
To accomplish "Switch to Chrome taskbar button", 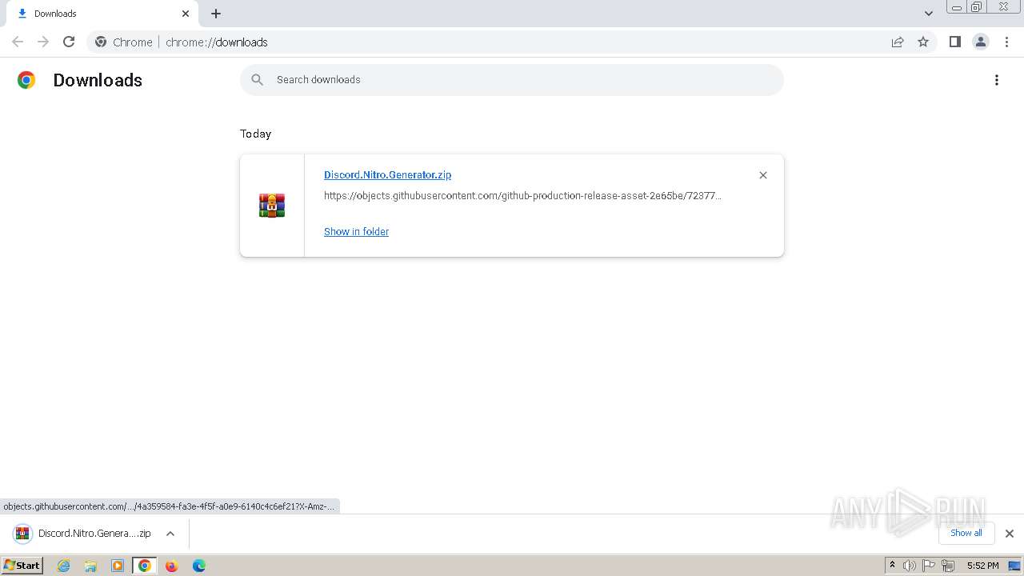I will 145,566.
